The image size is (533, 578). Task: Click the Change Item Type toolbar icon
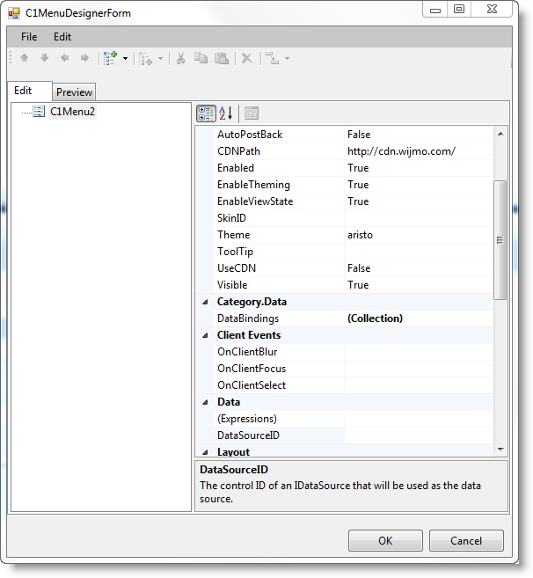point(272,58)
